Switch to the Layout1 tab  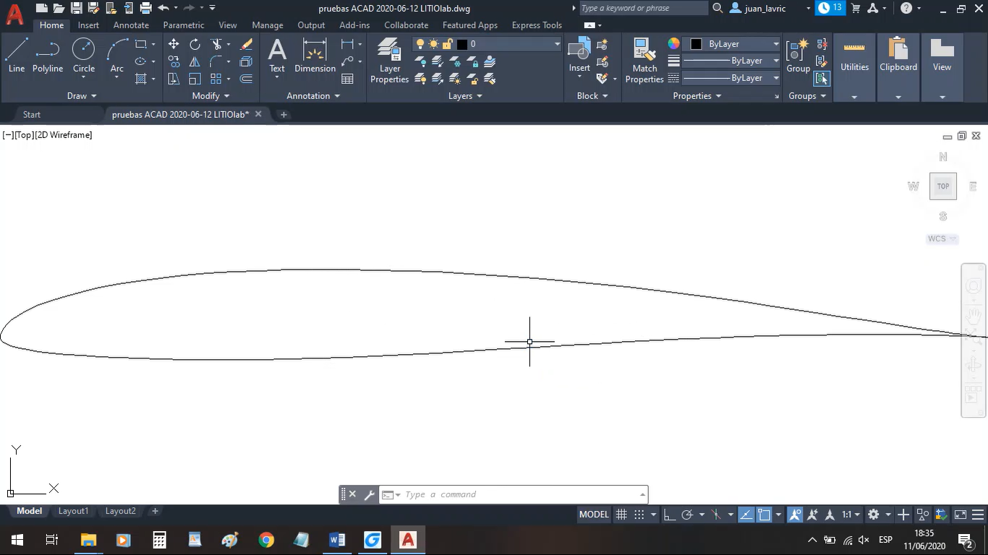[x=73, y=511]
